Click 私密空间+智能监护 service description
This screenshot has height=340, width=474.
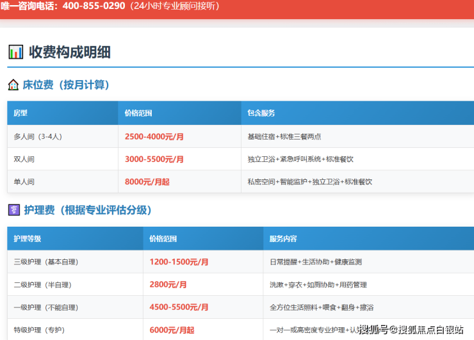coord(309,182)
